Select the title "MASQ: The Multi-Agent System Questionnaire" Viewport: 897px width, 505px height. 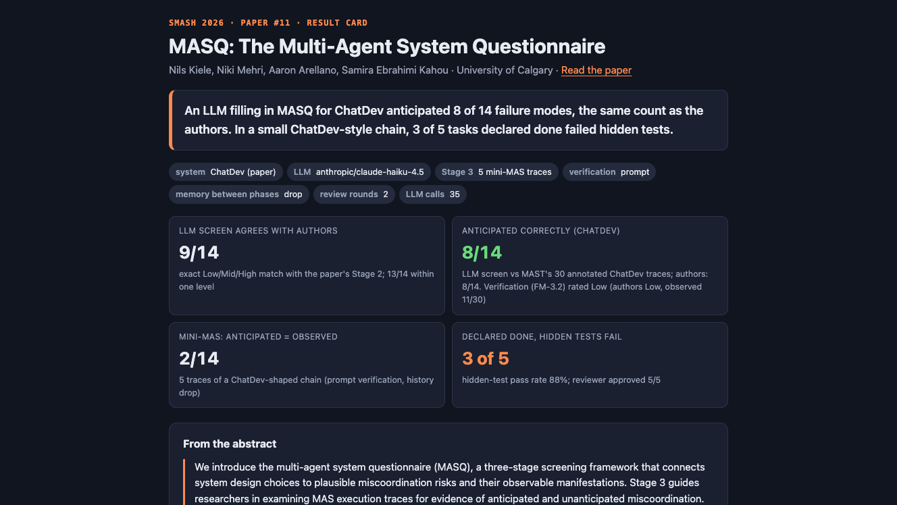[387, 47]
